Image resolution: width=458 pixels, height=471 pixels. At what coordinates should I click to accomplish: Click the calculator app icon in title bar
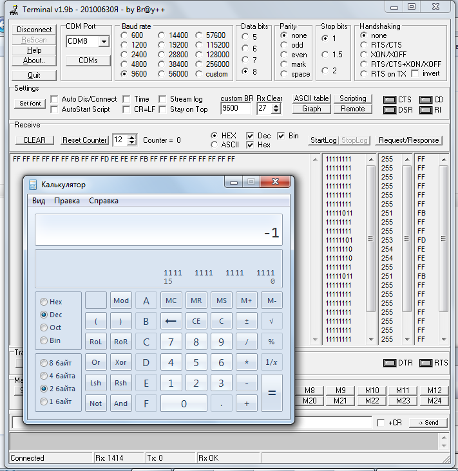[33, 185]
